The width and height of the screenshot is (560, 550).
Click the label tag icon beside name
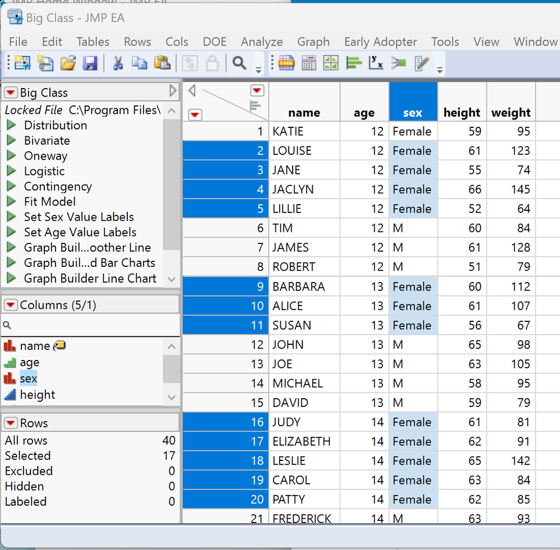coord(59,345)
